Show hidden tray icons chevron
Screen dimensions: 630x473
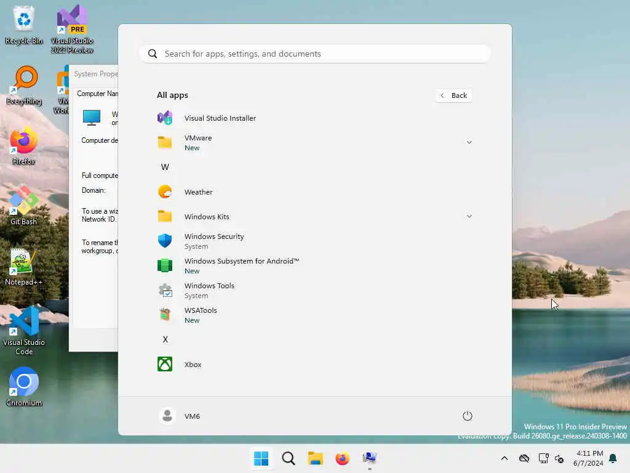point(504,458)
